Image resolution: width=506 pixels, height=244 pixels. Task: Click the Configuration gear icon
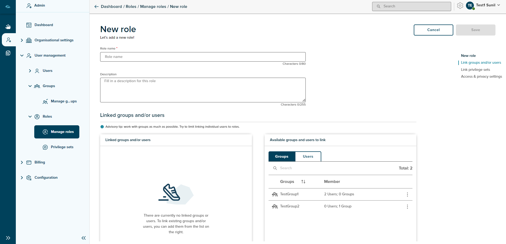click(x=29, y=178)
